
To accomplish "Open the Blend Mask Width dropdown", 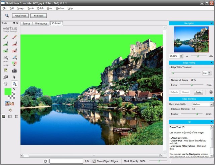I will pos(211,105).
